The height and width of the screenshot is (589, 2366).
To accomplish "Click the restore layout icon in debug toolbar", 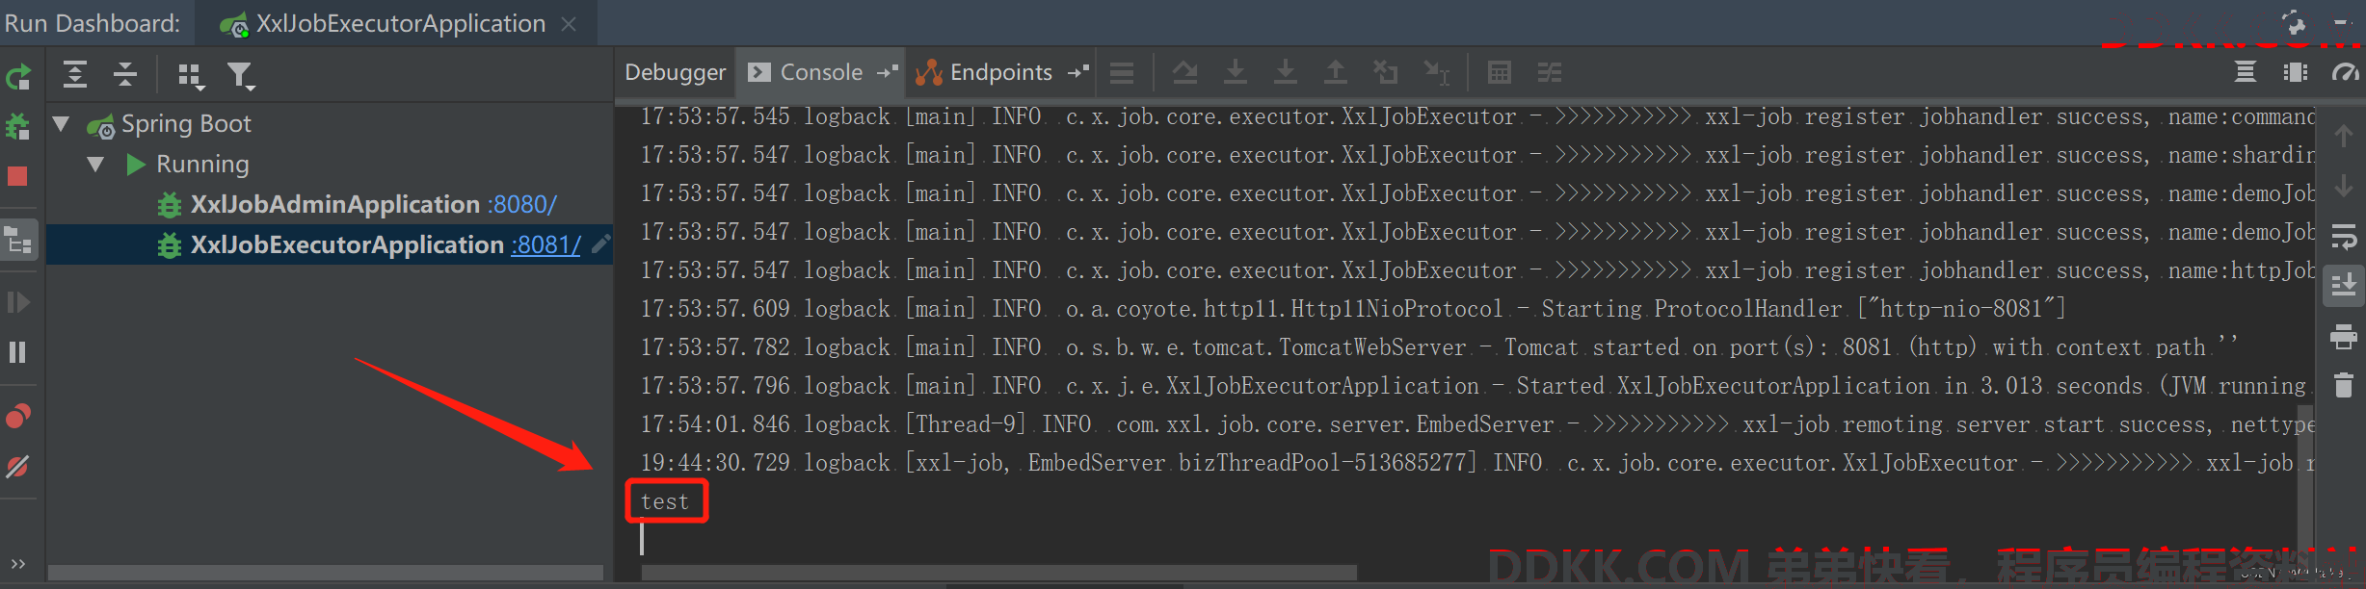I will [x=2246, y=72].
